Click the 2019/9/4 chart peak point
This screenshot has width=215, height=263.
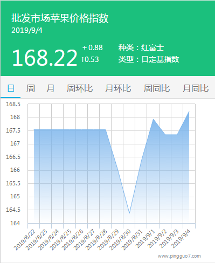pyautogui.click(x=189, y=112)
